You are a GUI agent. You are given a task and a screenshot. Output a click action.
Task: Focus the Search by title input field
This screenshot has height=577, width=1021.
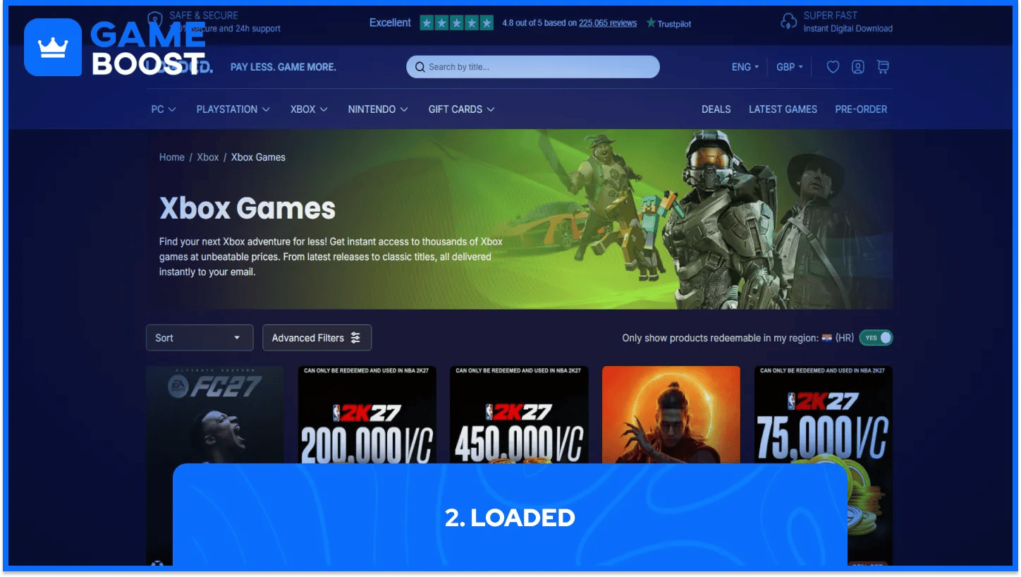point(533,67)
